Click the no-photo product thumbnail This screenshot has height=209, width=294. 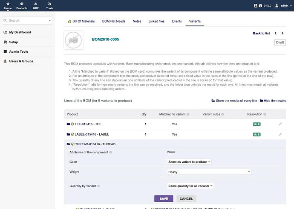pyautogui.click(x=73, y=40)
